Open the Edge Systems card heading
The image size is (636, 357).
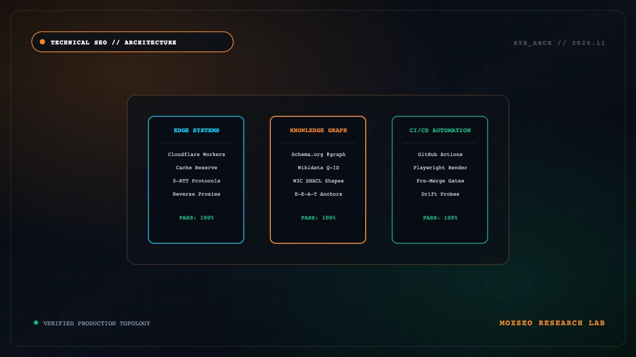coord(197,130)
